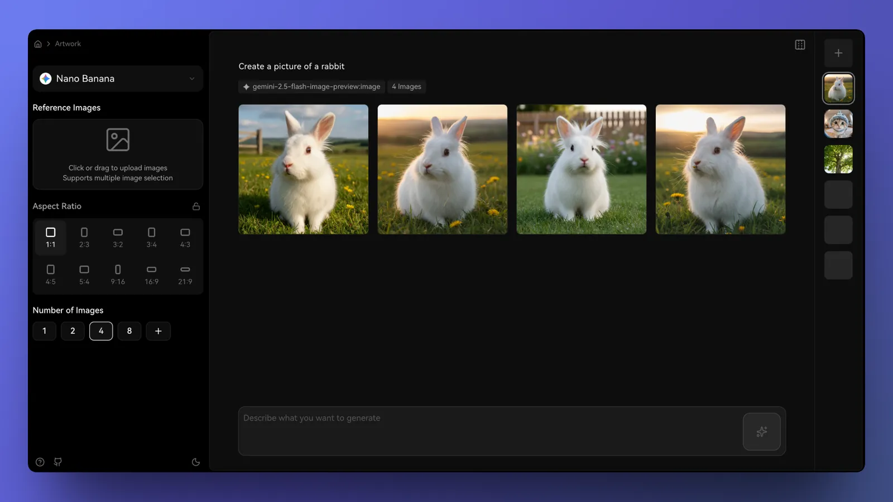Click the gemini-2.5-flash-image-preview tag

tap(311, 86)
